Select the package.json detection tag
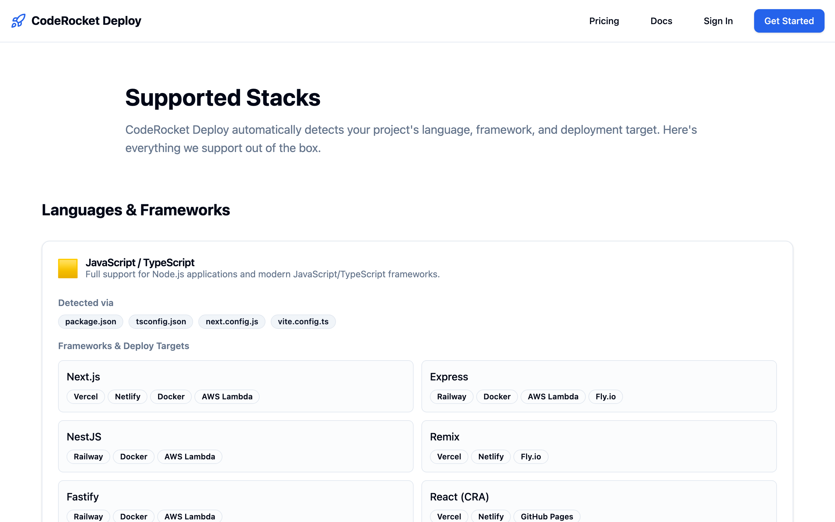Screen dimensions: 835x522 click(90, 321)
